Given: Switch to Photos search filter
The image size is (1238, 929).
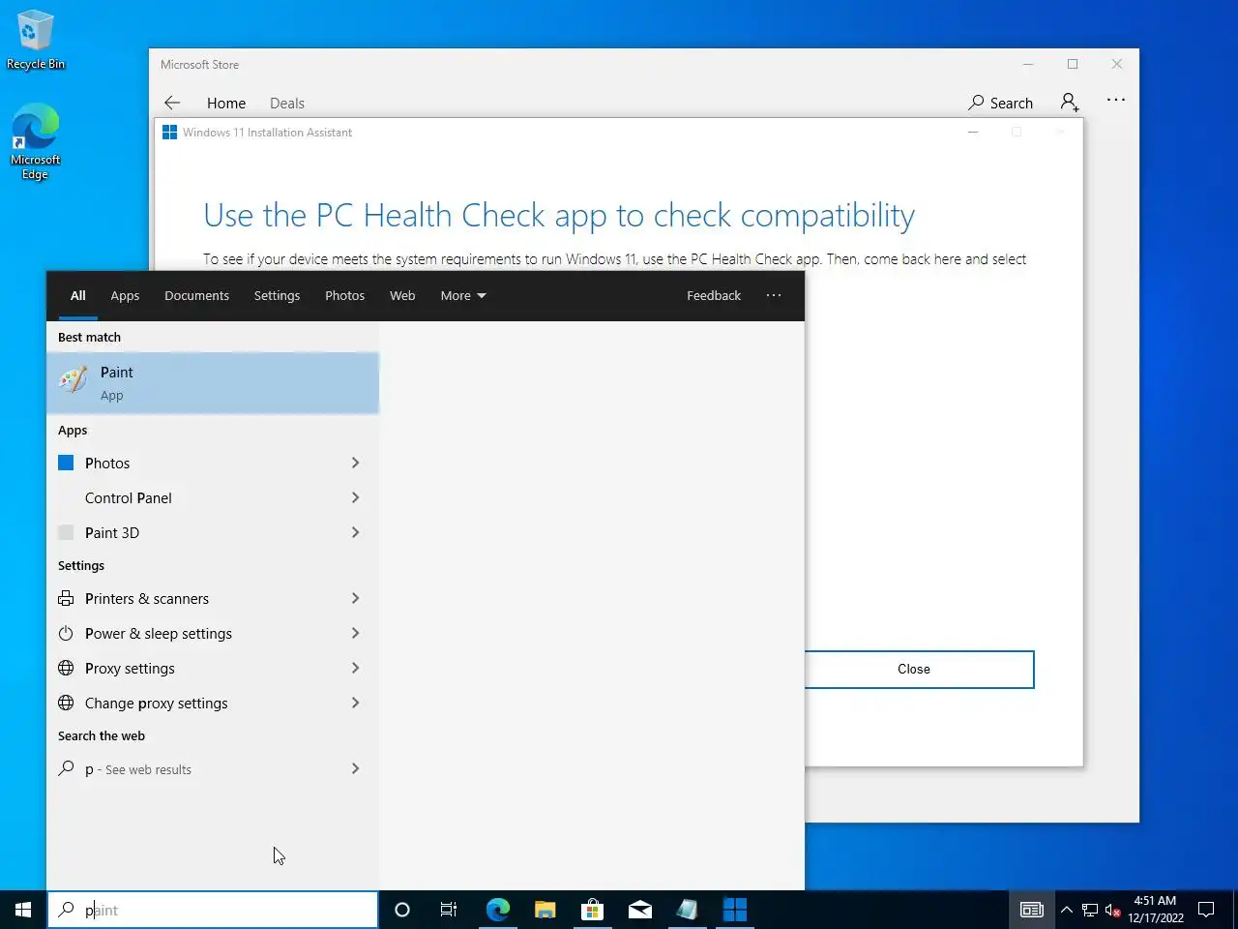Looking at the screenshot, I should [344, 295].
